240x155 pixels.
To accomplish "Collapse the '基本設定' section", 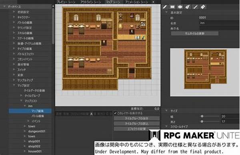I will 166,12.
